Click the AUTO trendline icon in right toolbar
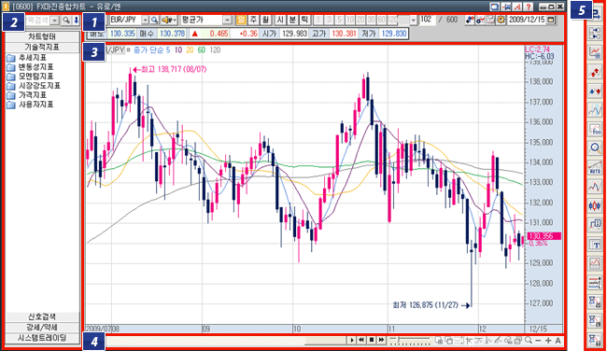The image size is (607, 351). click(595, 168)
